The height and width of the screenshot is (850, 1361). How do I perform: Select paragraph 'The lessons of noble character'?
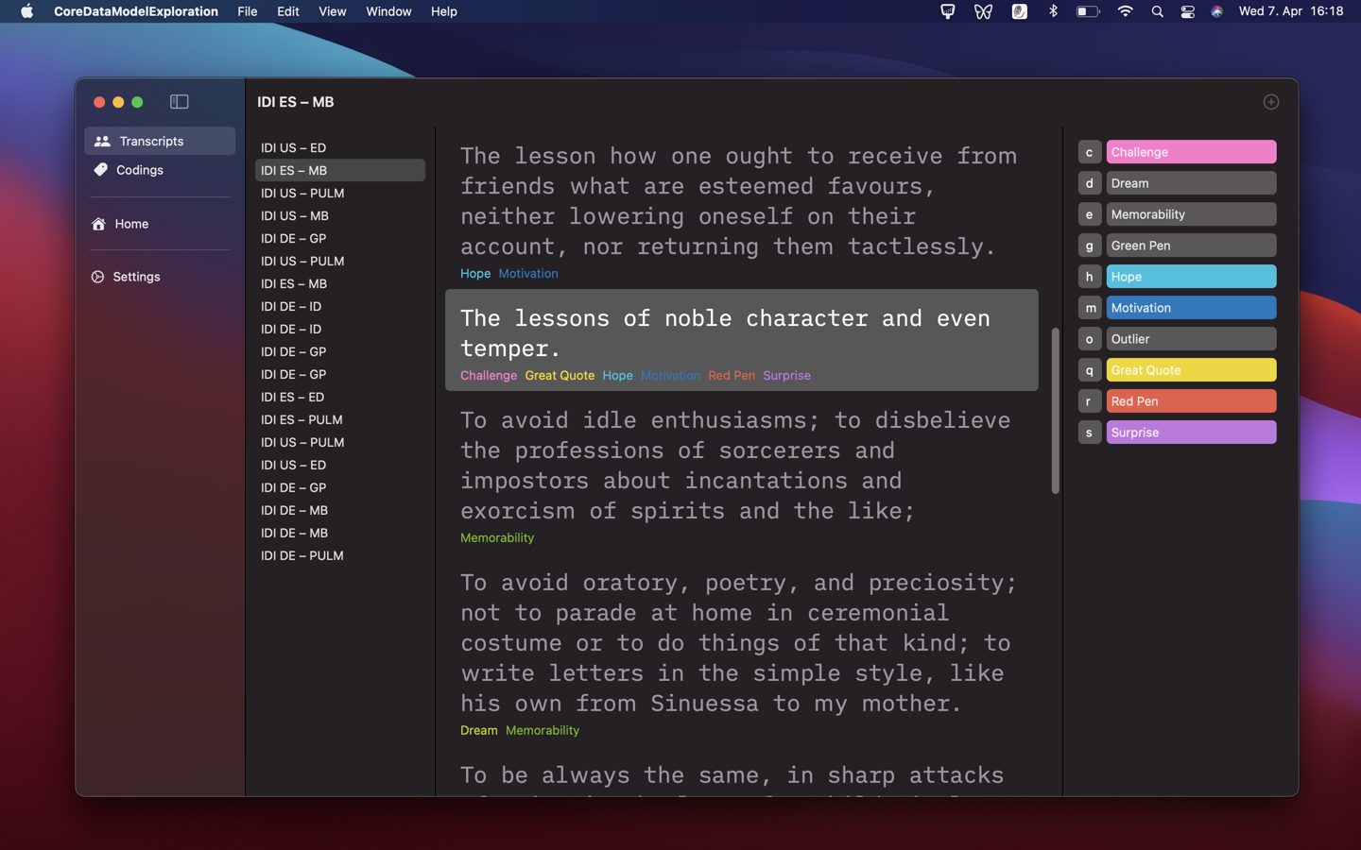pos(742,340)
